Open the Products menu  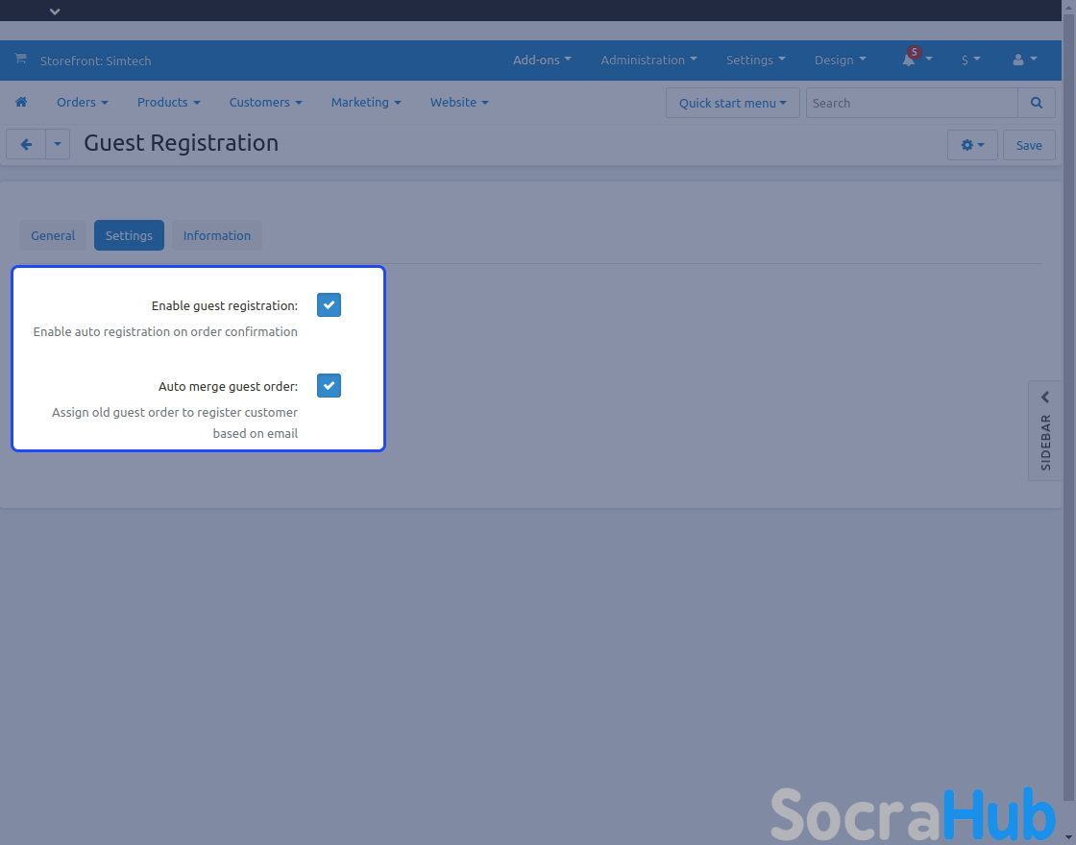click(169, 102)
